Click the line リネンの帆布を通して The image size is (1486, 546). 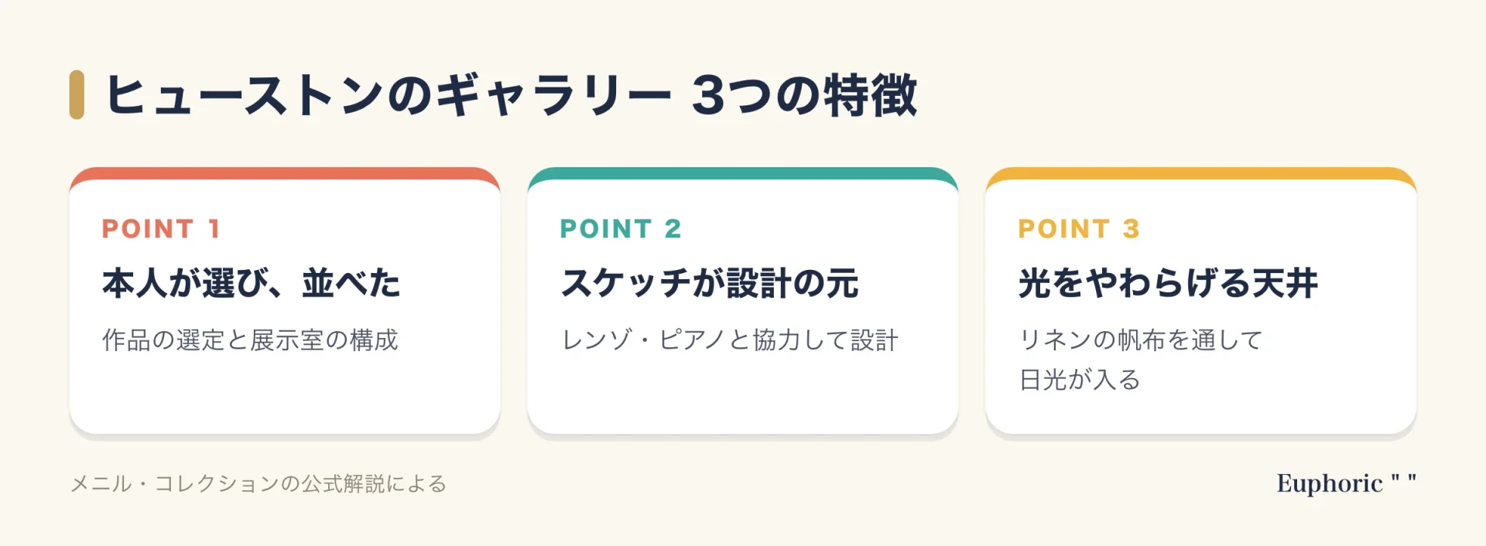click(1141, 340)
